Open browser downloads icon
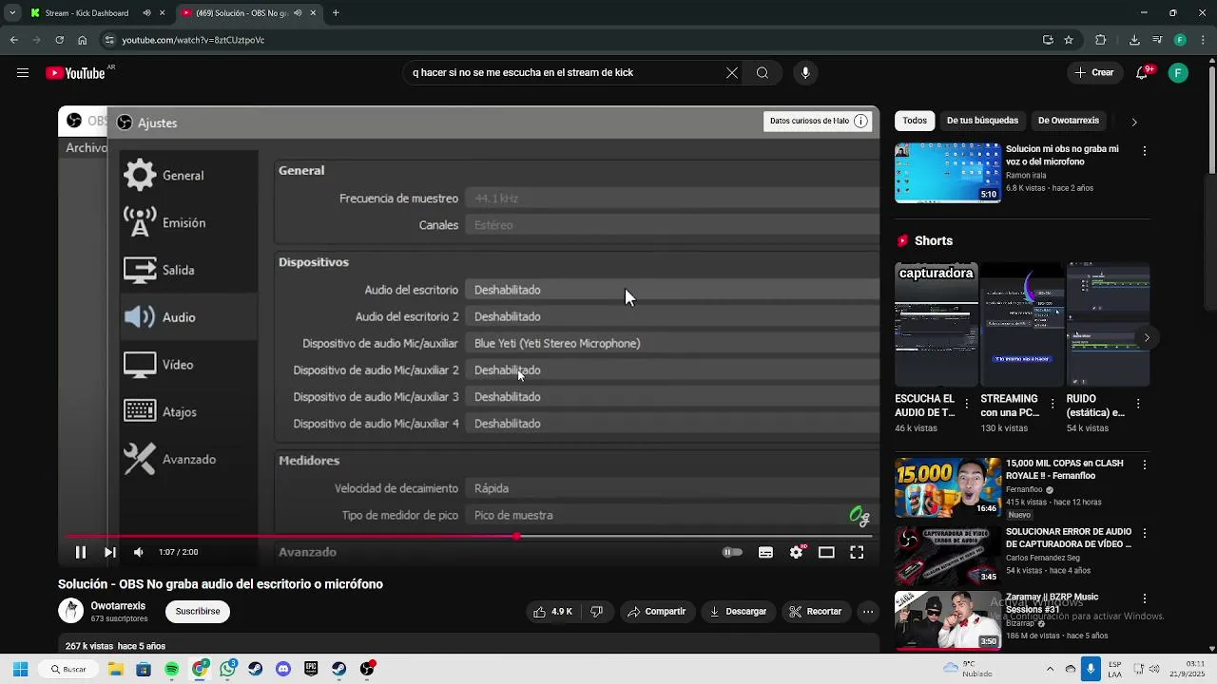 [x=1134, y=40]
